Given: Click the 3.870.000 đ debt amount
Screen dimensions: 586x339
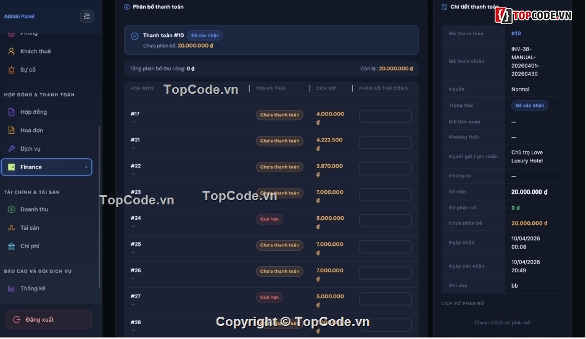Looking at the screenshot, I should 329,170.
